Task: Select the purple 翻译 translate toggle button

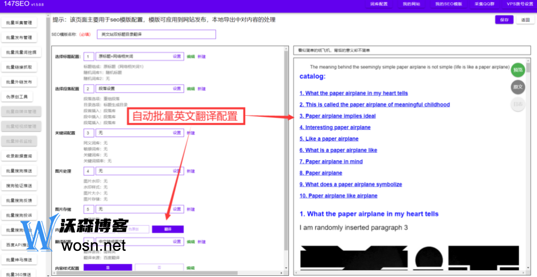Action: tap(168, 229)
